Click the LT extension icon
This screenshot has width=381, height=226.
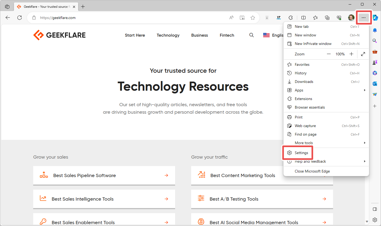pos(279,18)
